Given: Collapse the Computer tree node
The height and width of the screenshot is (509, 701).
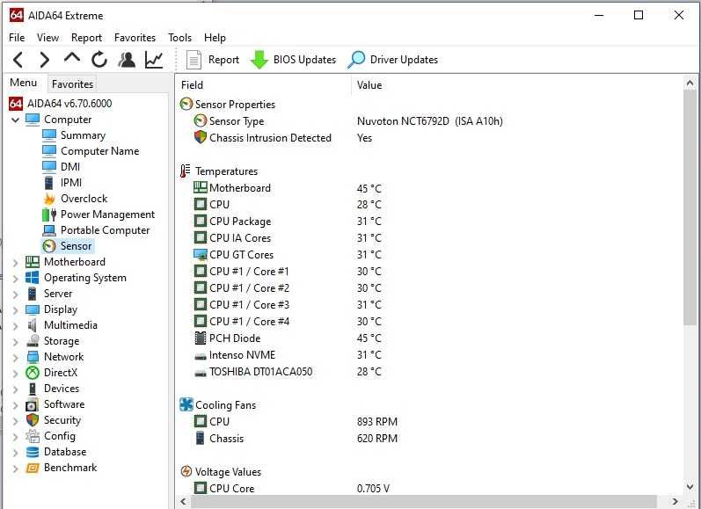Looking at the screenshot, I should click(16, 120).
